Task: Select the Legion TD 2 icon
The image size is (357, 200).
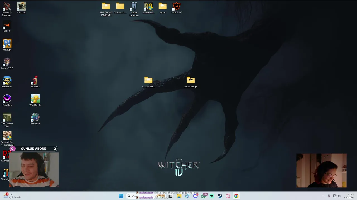Action: (x=7, y=64)
